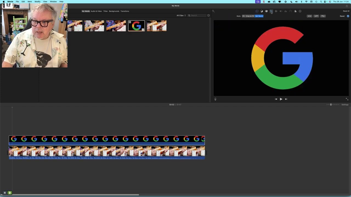Rotate the clip clockwise

(x=323, y=16)
